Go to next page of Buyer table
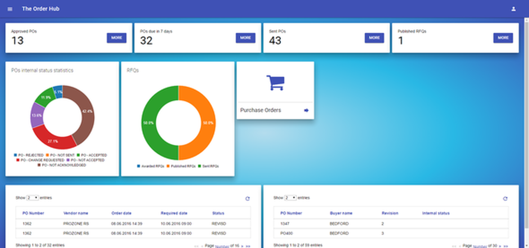This screenshot has height=248, width=529. [x=500, y=246]
